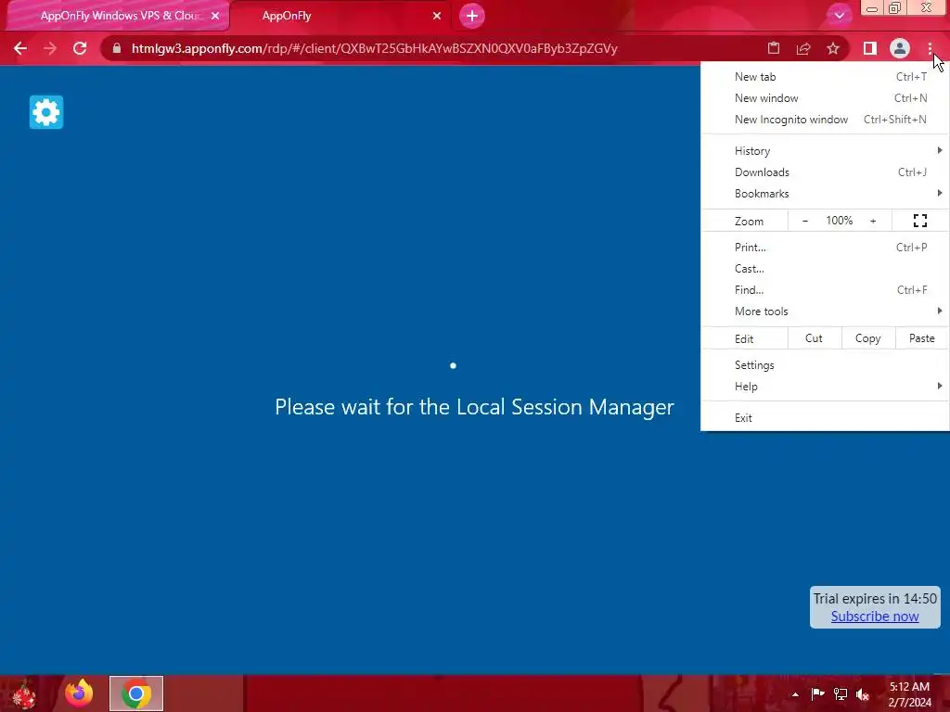Click the three-dot Chrome menu button
The image size is (950, 712).
pos(930,48)
